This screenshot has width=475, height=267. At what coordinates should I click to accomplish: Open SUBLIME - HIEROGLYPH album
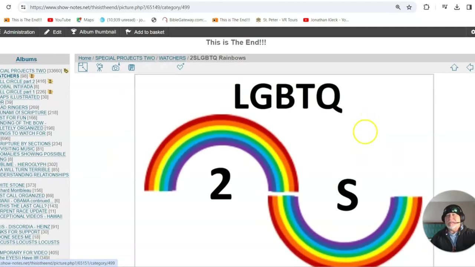click(x=23, y=164)
